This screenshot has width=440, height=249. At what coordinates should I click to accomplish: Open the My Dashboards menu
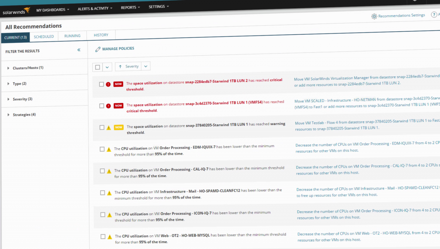(53, 10)
